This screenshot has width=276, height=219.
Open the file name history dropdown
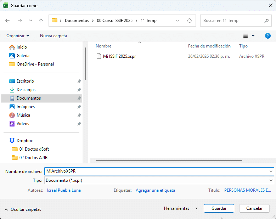pos(271,172)
